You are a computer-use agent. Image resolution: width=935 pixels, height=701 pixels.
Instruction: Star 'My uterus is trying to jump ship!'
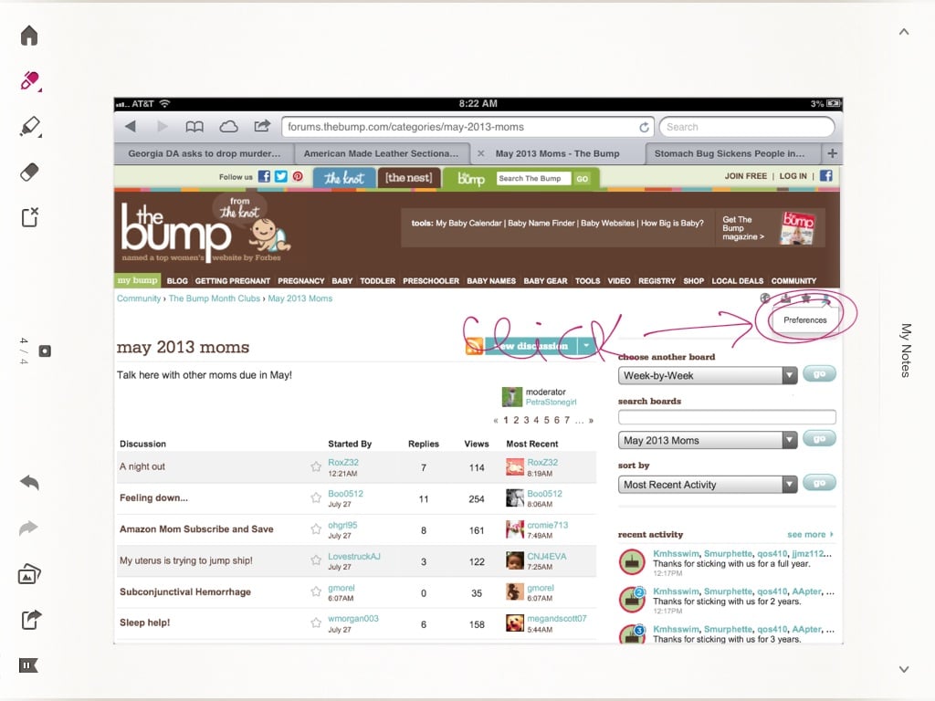point(316,560)
